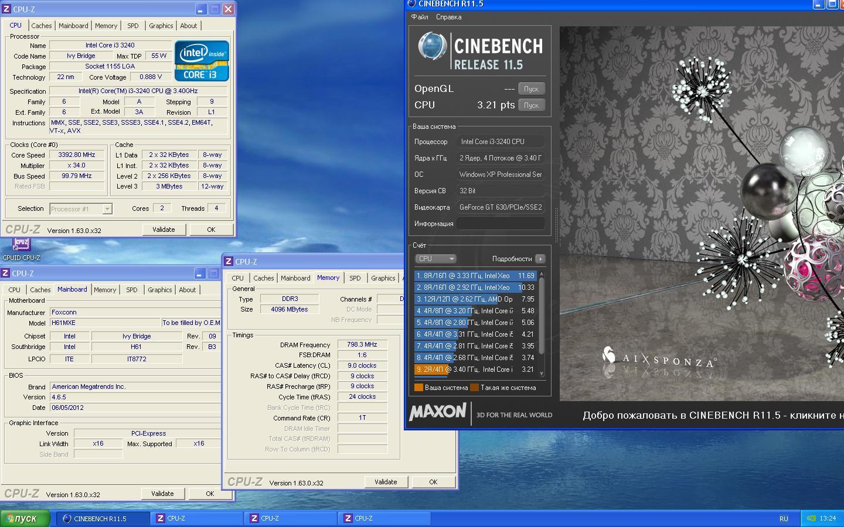844x527 pixels.
Task: Click the Cinebench ranking list scrollbar
Action: 542,316
